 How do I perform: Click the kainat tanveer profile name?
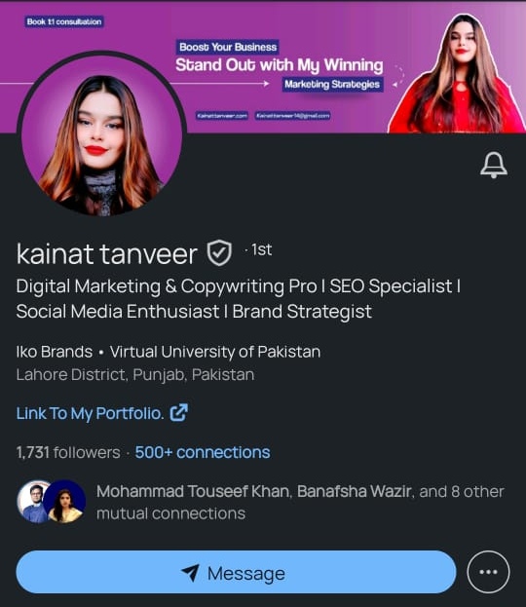coord(107,254)
